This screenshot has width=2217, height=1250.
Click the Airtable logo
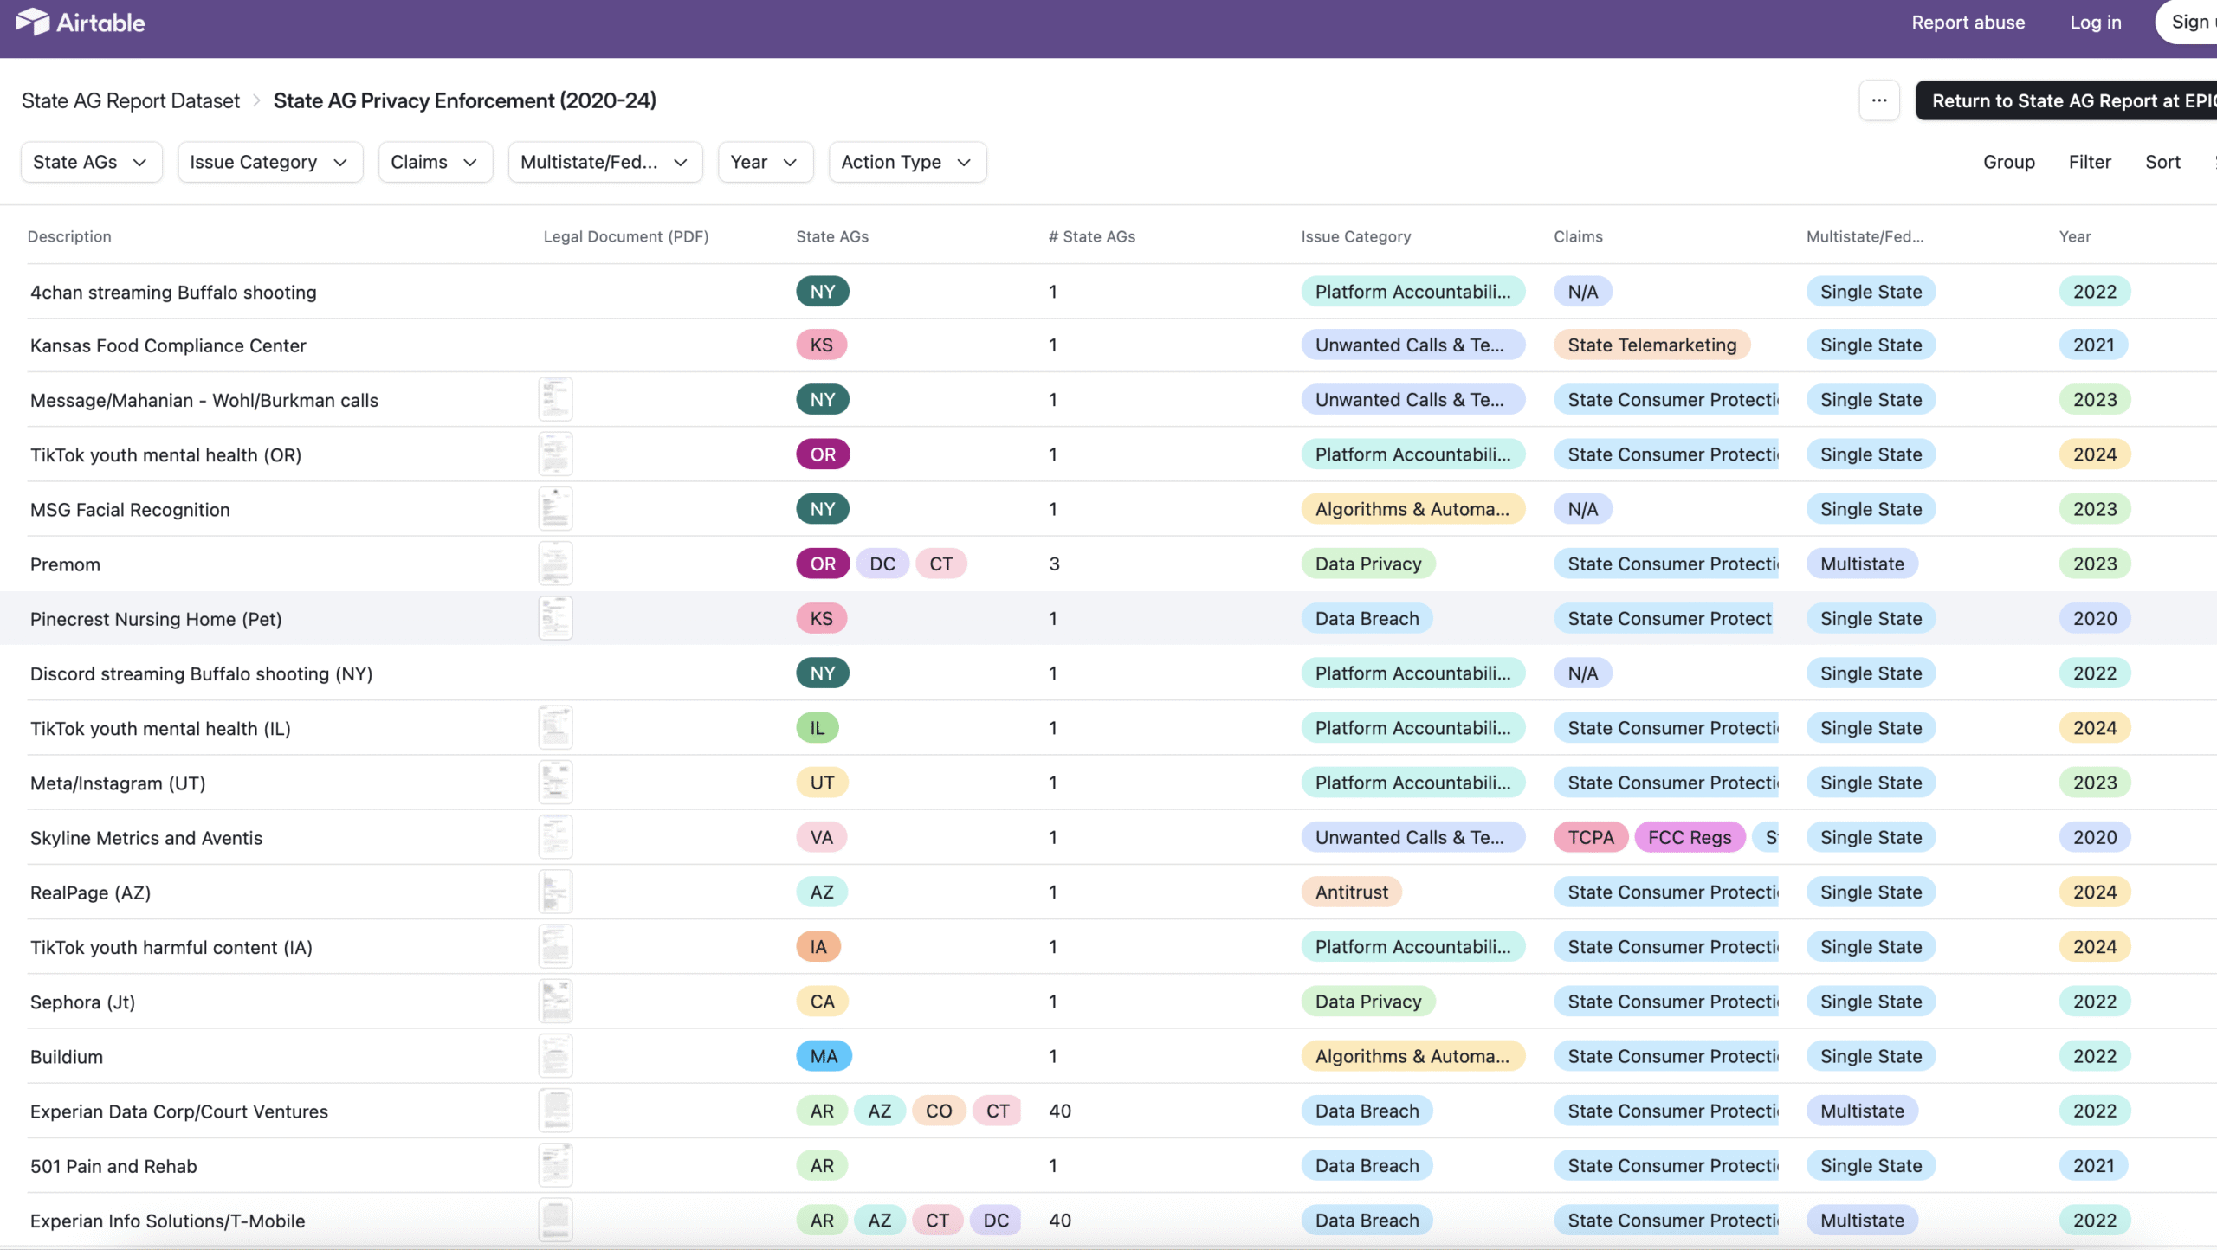point(81,23)
